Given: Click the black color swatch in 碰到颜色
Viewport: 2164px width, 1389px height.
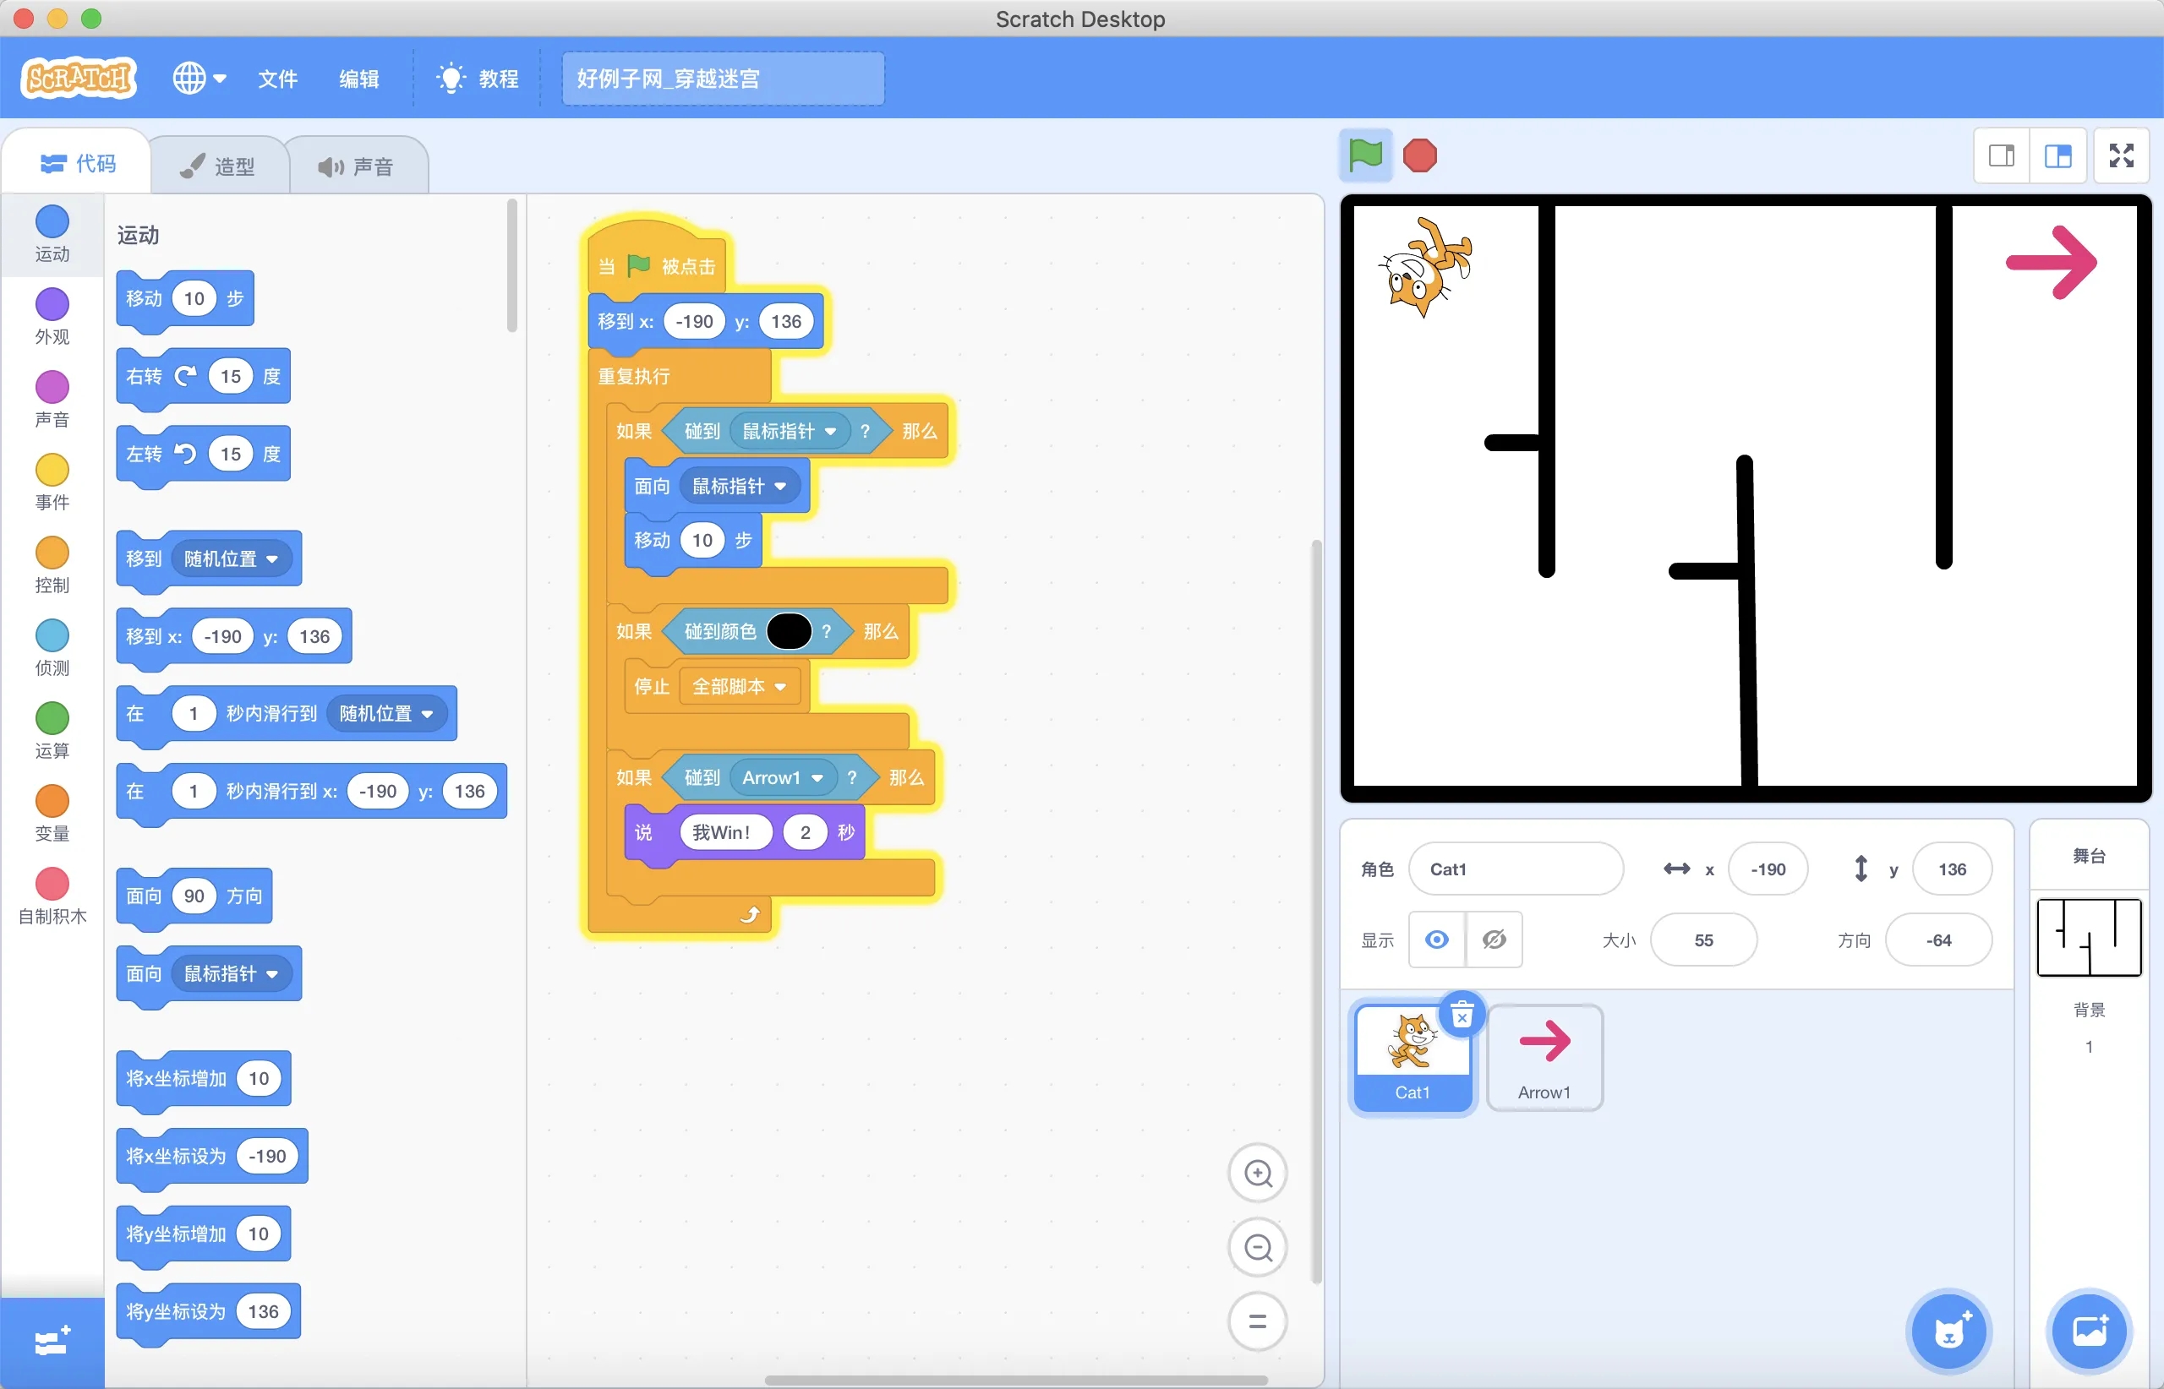Looking at the screenshot, I should (x=788, y=631).
